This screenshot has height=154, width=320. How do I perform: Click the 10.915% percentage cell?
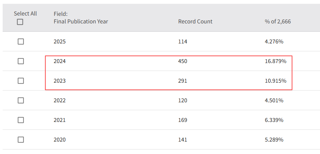click(x=275, y=81)
